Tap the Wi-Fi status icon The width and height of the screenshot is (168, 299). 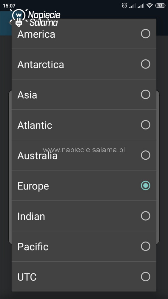pos(150,6)
